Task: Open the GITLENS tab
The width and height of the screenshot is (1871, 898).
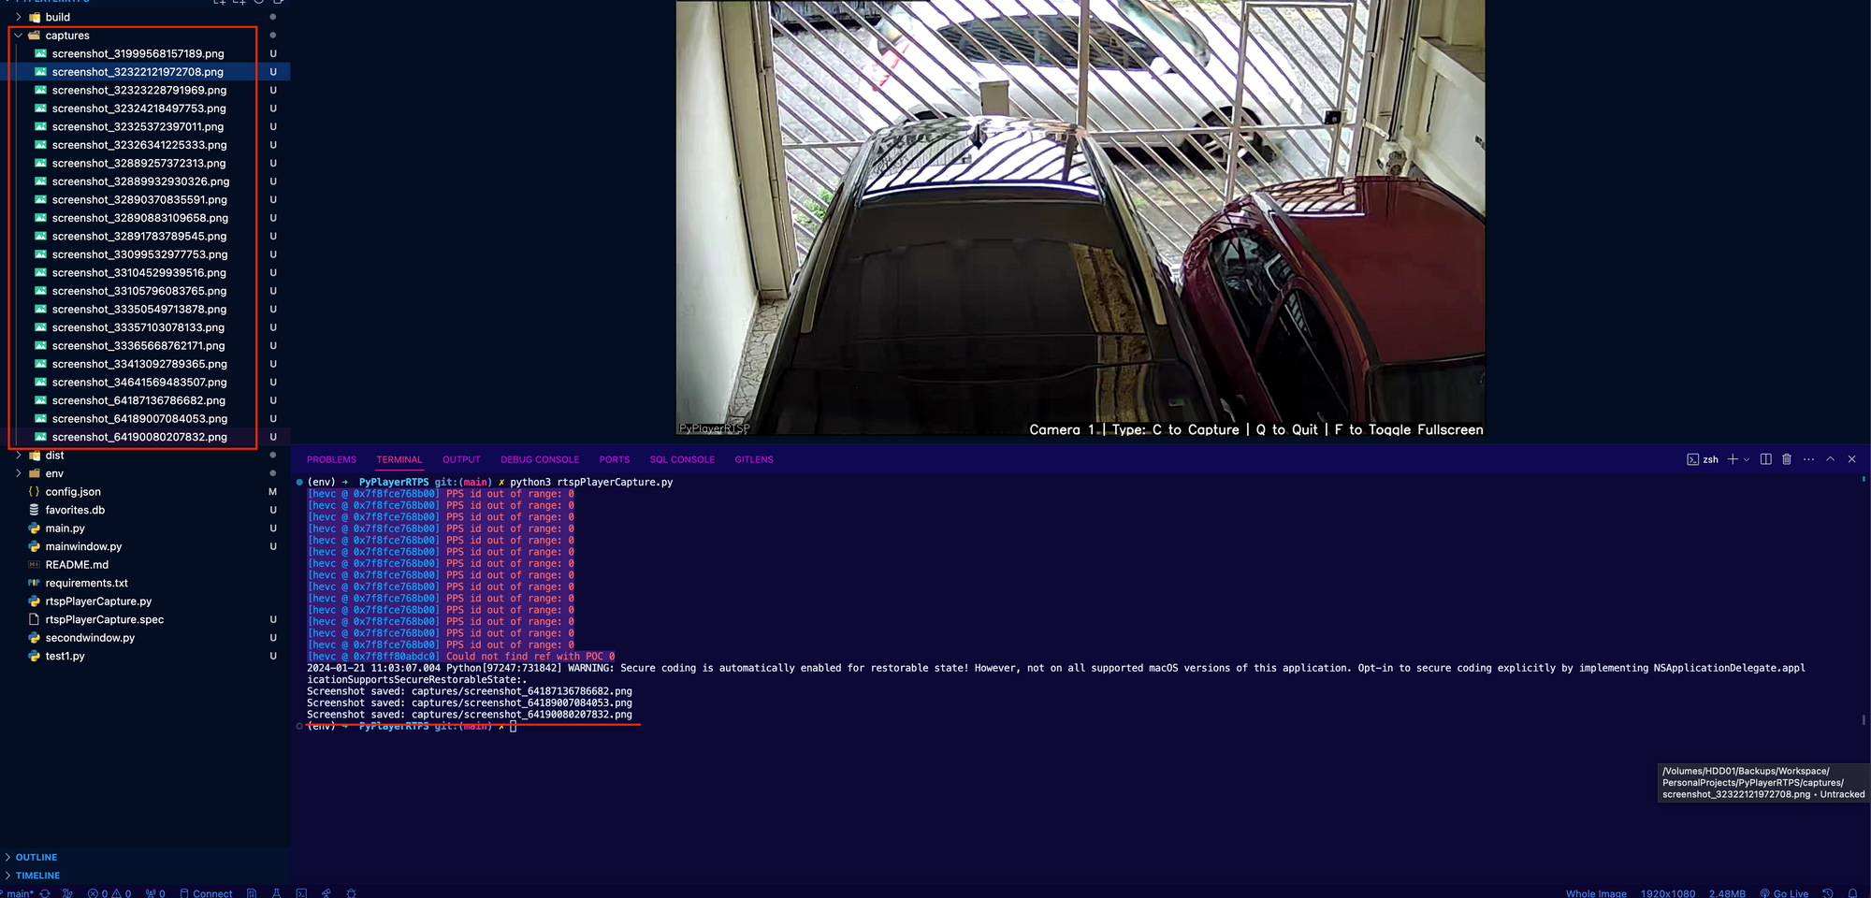Action: 754,459
